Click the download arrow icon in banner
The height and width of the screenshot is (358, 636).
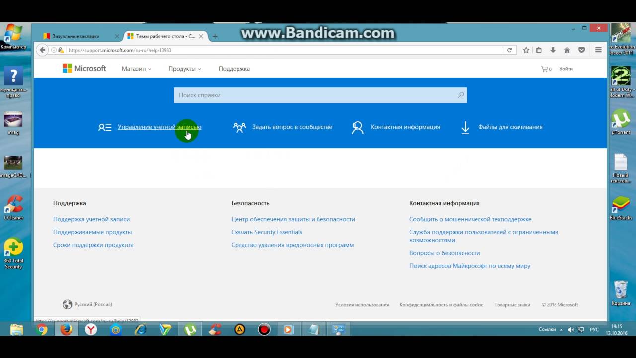tap(465, 127)
